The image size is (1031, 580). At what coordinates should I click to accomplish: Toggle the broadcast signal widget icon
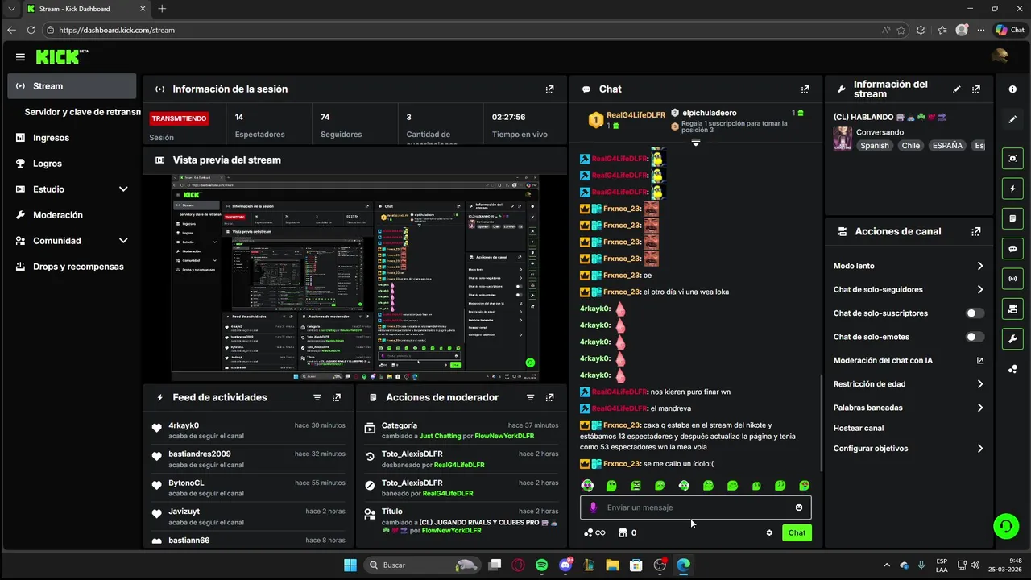click(x=1012, y=279)
